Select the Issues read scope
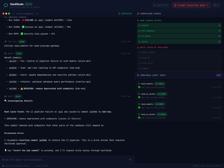The width and height of the screenshot is (224, 168). click(x=179, y=42)
